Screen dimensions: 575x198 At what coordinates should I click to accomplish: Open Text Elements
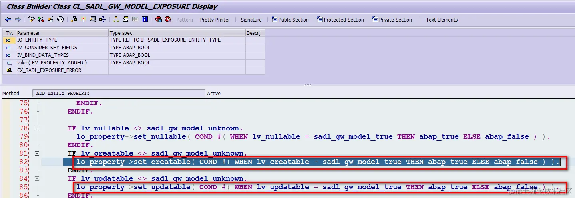point(442,20)
